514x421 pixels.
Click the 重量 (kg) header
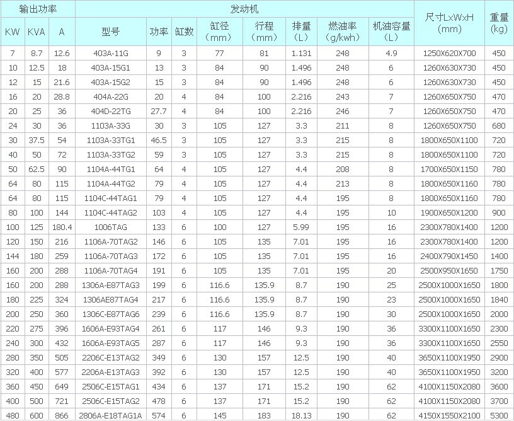[499, 23]
